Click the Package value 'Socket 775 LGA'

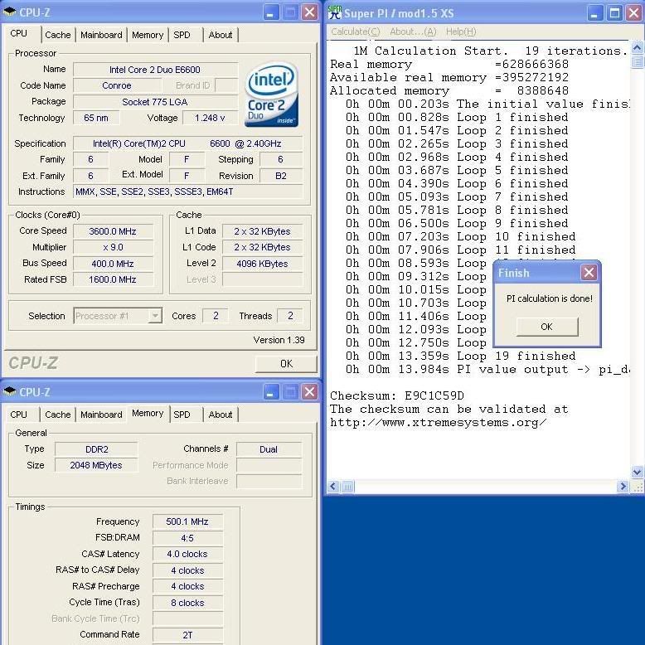(156, 102)
